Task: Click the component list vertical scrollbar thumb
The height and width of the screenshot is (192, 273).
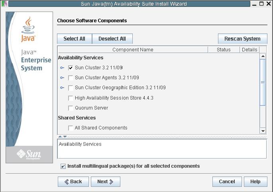Action: tap(263, 82)
